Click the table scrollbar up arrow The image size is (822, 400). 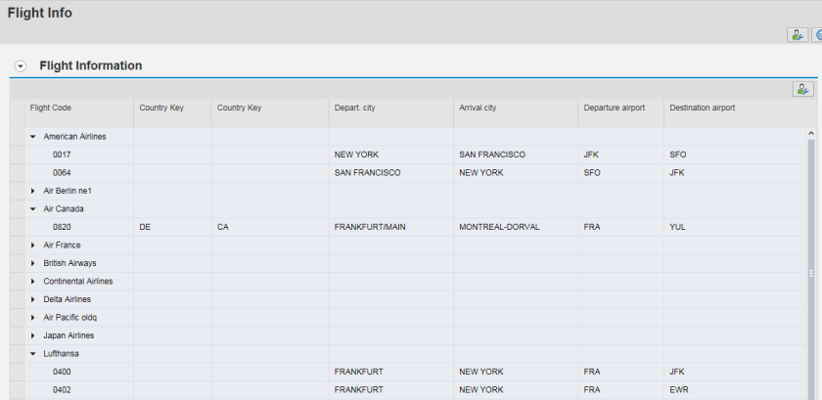810,133
